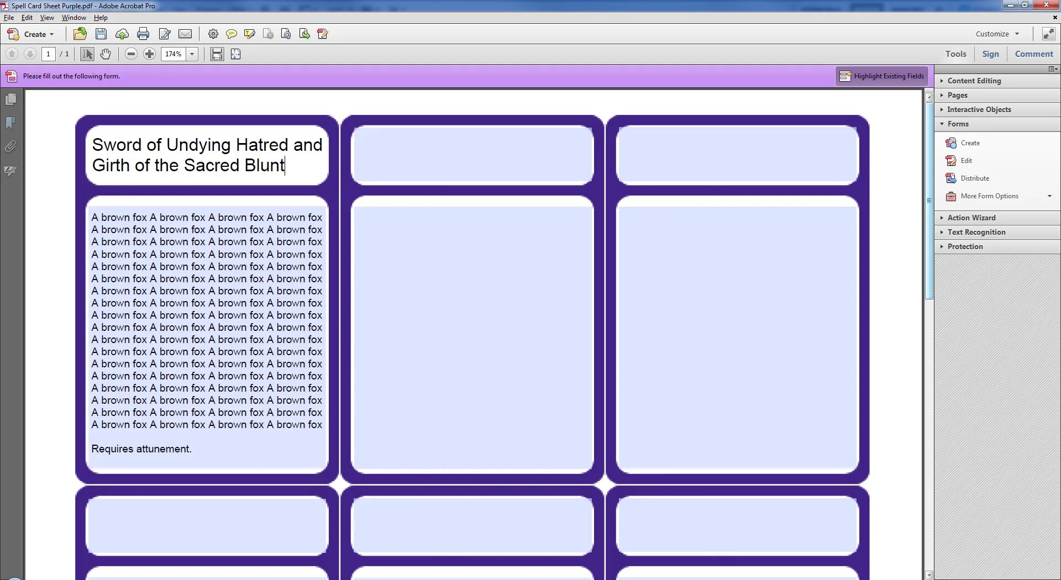Collapse the Forms section
Image resolution: width=1061 pixels, height=580 pixels.
[x=997, y=124]
